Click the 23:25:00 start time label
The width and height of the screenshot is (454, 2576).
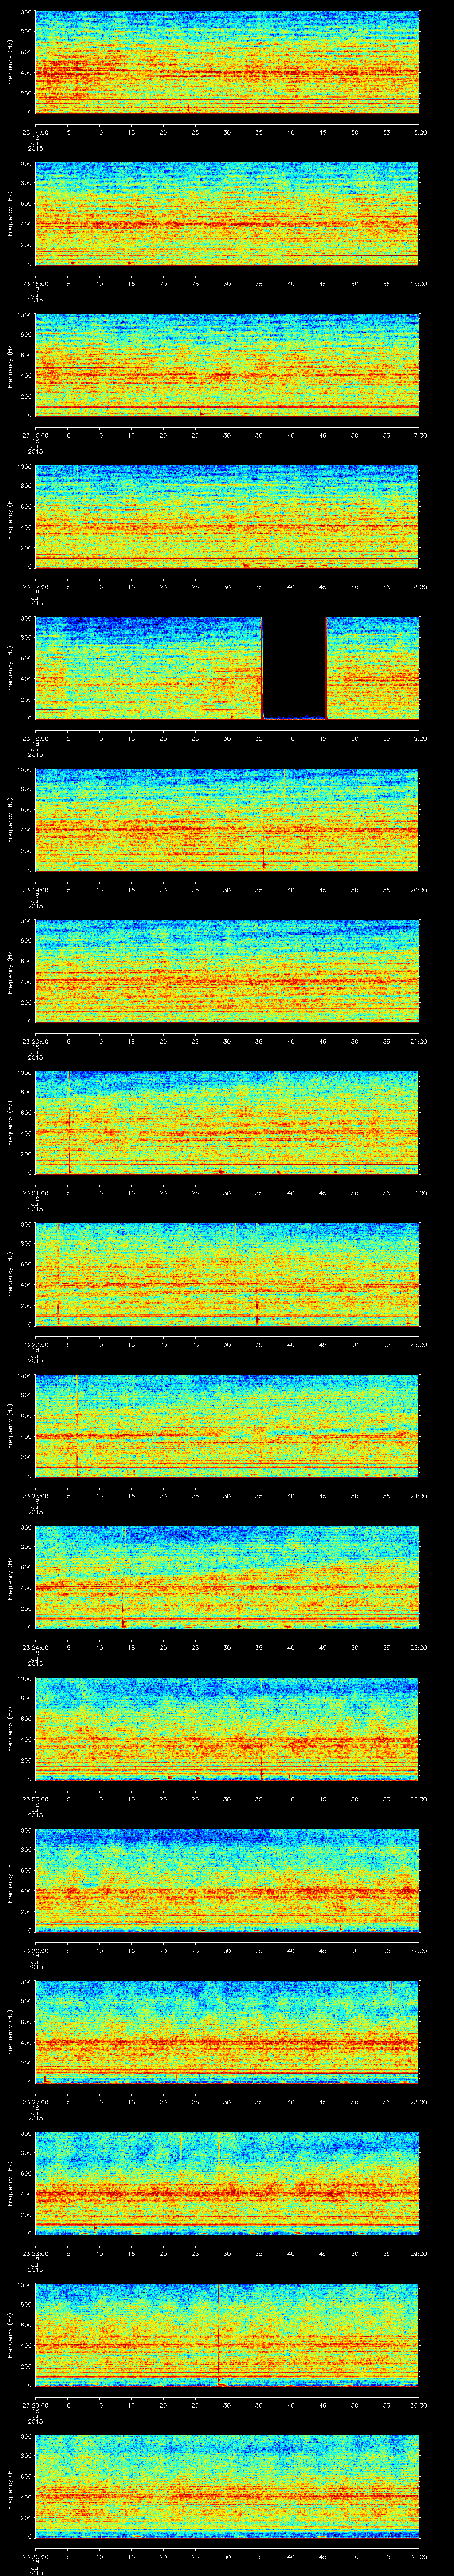(35, 1799)
